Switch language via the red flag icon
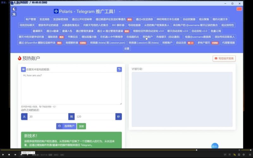This screenshot has height=158, width=253. point(239,9)
